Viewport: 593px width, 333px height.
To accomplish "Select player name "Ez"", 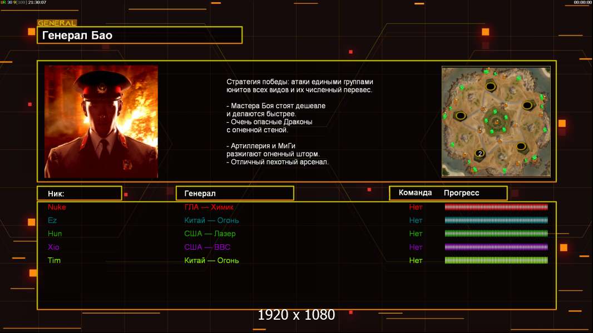I will pos(52,220).
